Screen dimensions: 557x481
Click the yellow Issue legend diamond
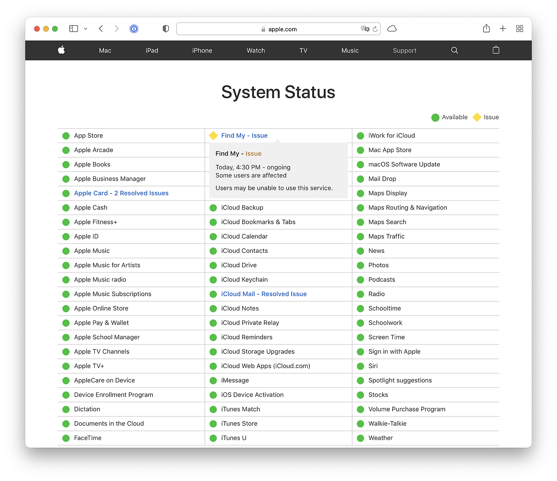(x=477, y=117)
